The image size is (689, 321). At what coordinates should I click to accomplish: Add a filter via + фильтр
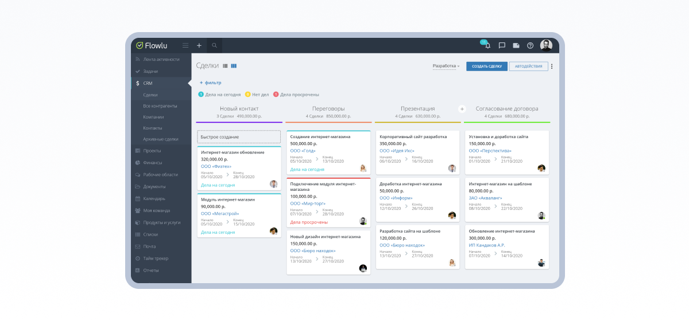(210, 83)
